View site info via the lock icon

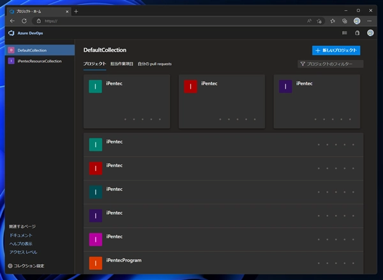[x=38, y=21]
